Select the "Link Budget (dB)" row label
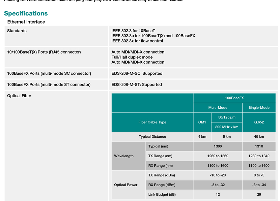The height and width of the screenshot is (201, 280). 162,194
